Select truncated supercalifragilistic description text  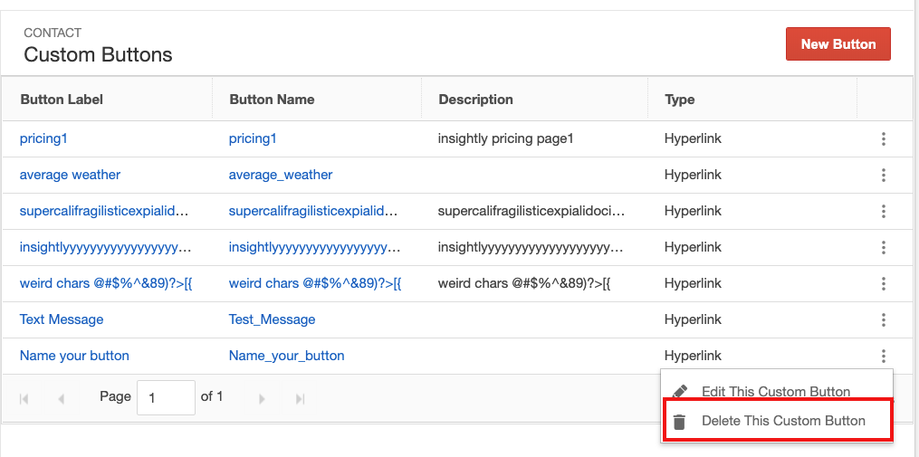(531, 211)
